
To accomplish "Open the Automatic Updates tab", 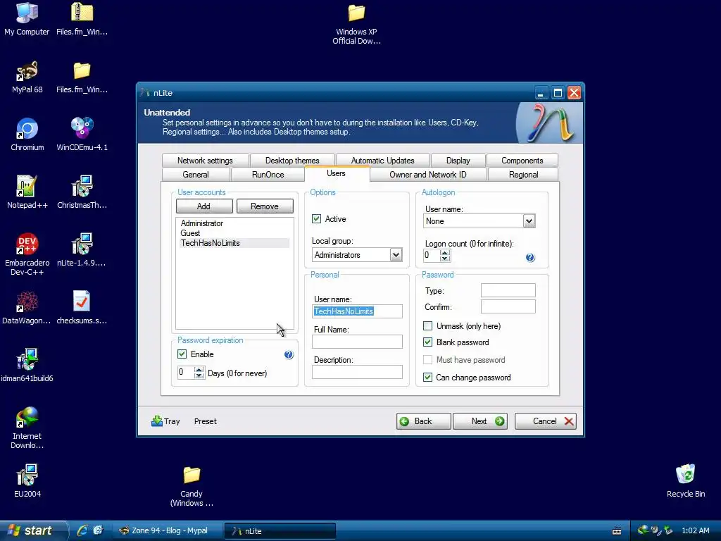I will (382, 161).
